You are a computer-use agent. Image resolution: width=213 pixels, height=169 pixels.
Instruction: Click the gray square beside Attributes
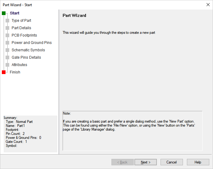[7, 65]
